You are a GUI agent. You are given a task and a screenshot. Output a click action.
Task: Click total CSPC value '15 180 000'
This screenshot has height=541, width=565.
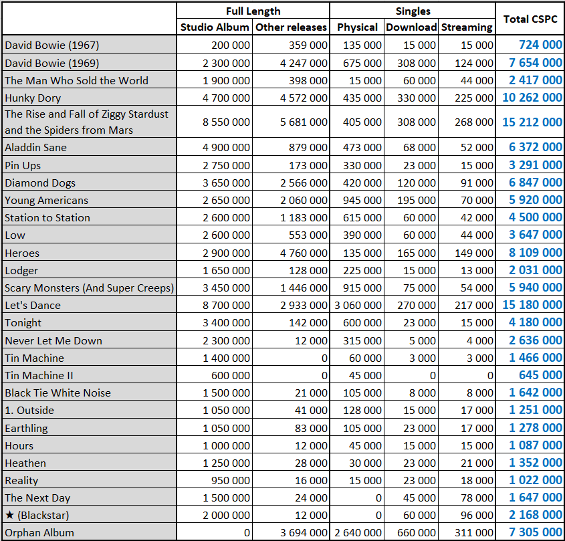coord(532,305)
